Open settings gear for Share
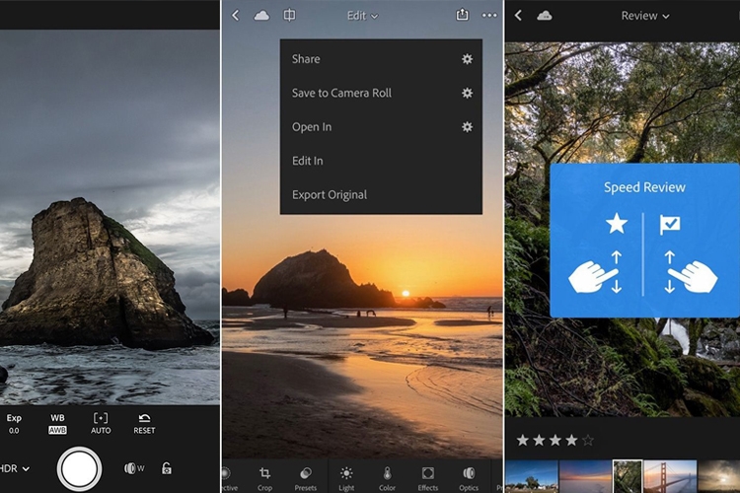Viewport: 740px width, 493px height. [467, 59]
